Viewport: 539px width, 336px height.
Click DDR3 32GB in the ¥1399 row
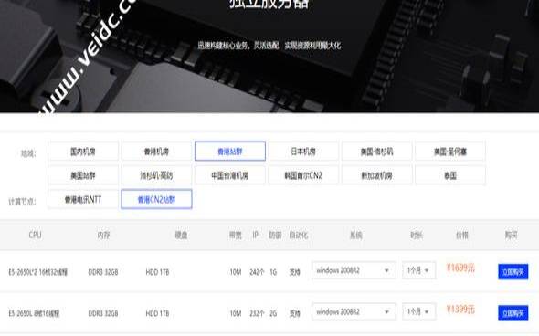(x=103, y=313)
